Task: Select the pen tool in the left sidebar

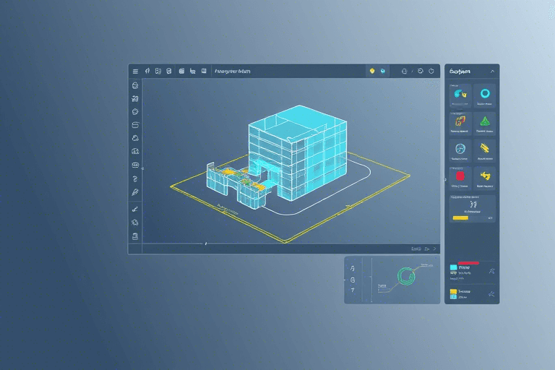Action: [135, 193]
